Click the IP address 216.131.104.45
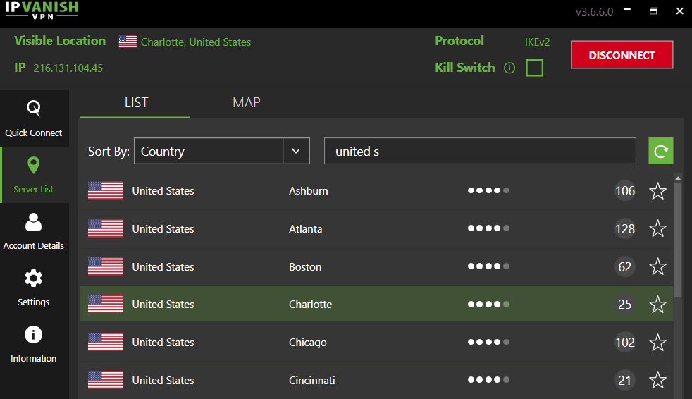The image size is (692, 399). pos(68,68)
